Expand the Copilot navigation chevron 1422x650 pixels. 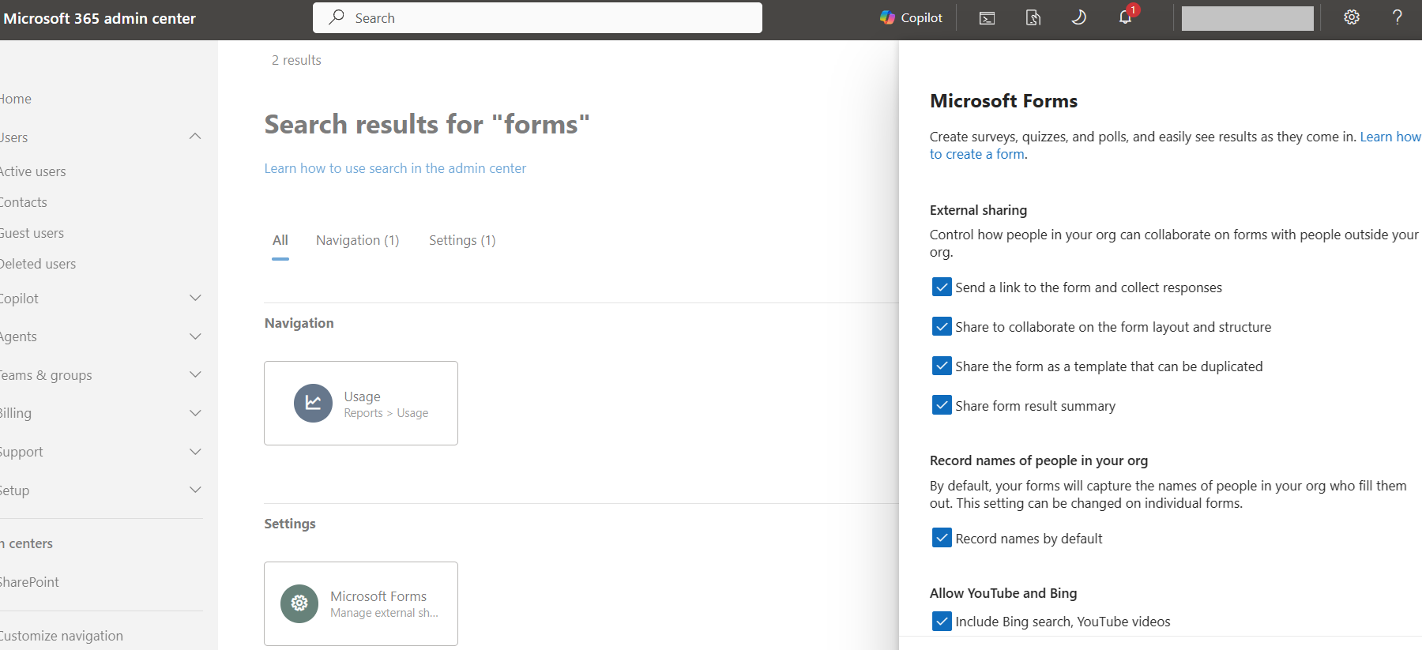click(195, 298)
